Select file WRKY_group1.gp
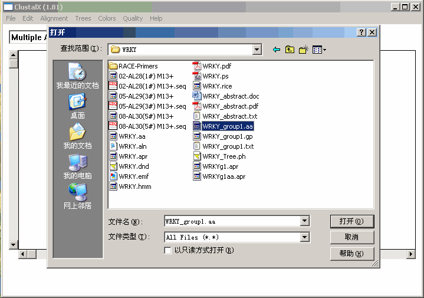The image size is (424, 298). click(x=223, y=136)
